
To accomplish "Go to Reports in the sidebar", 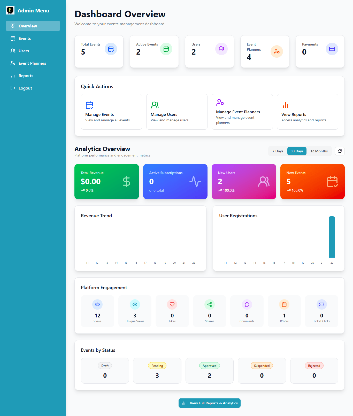I will 26,76.
